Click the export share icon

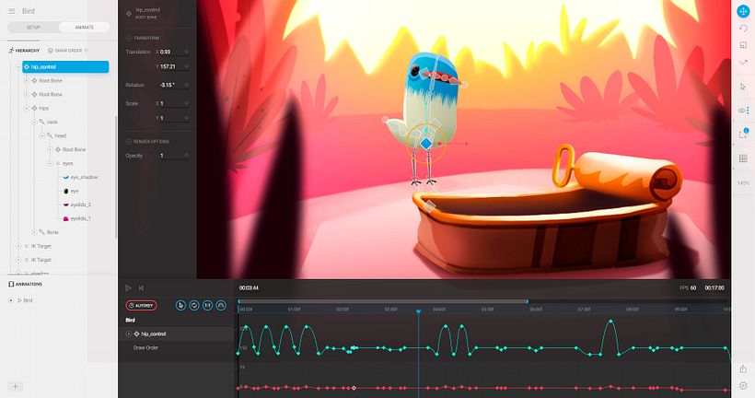click(x=743, y=367)
